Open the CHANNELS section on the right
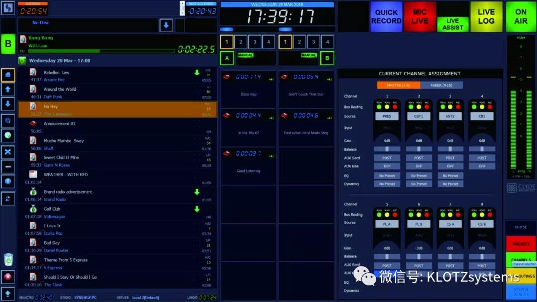This screenshot has height=302, width=537. 521,260
